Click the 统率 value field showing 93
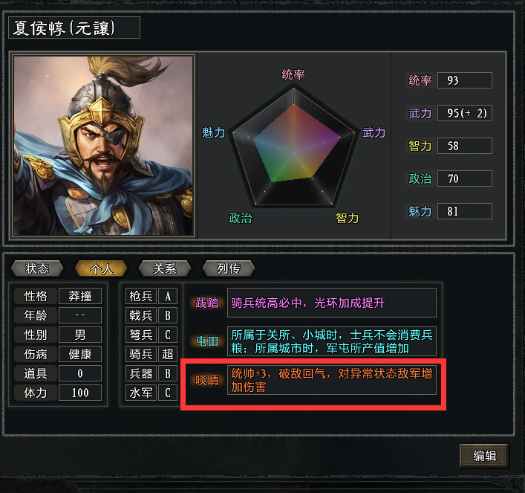 [x=465, y=80]
